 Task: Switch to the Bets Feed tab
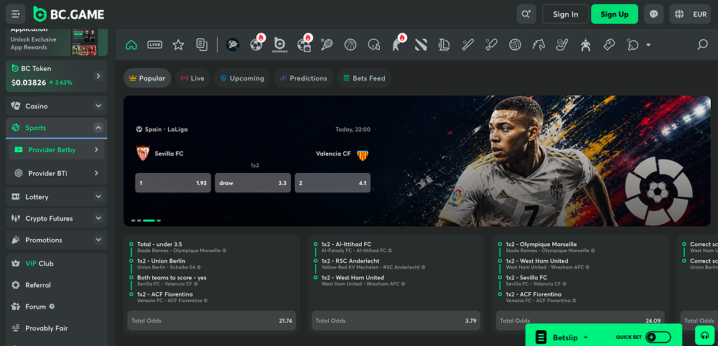[x=364, y=78]
